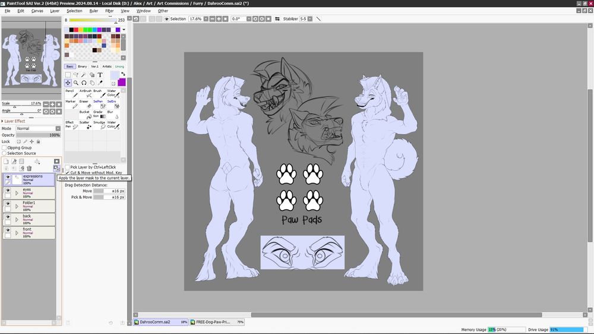Hide the expressions layer
This screenshot has width=594, height=334.
point(8,177)
